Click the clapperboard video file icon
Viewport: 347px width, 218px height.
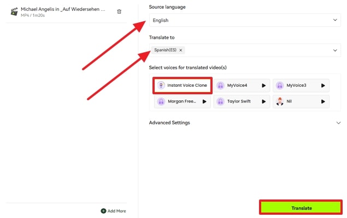[x=14, y=11]
